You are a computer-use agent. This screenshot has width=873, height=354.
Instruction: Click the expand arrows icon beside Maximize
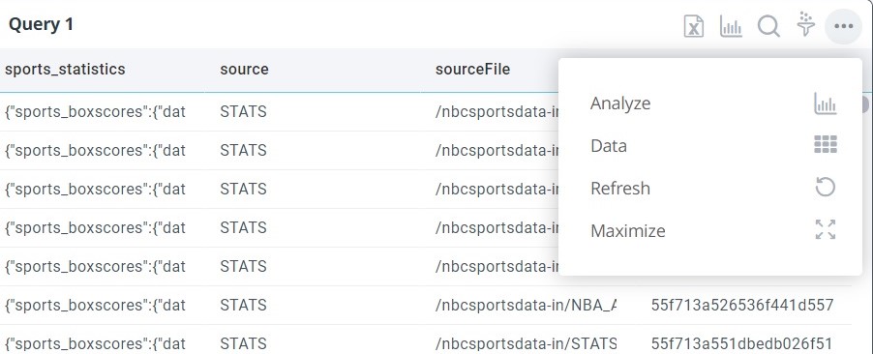pos(826,229)
